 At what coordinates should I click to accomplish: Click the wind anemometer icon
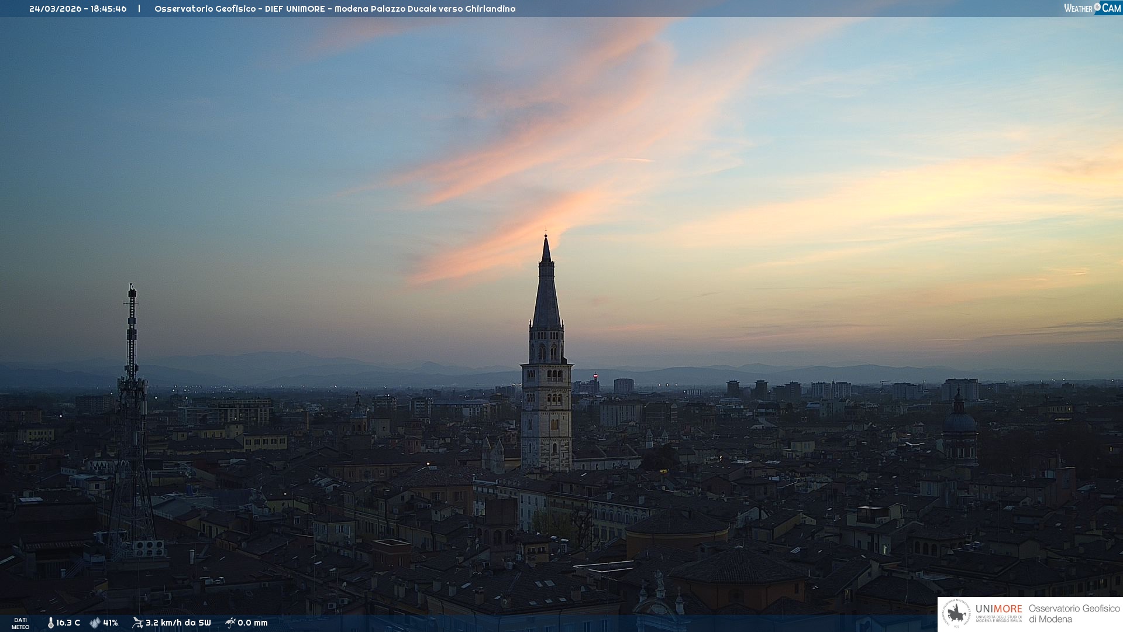pyautogui.click(x=137, y=623)
